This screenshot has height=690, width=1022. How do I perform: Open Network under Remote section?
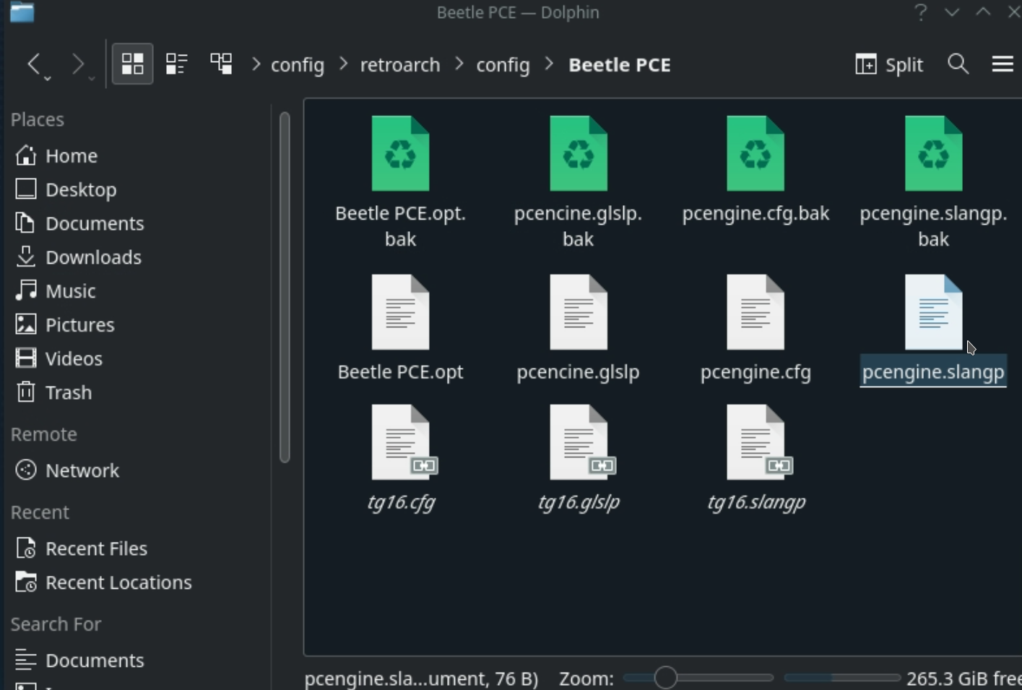82,470
